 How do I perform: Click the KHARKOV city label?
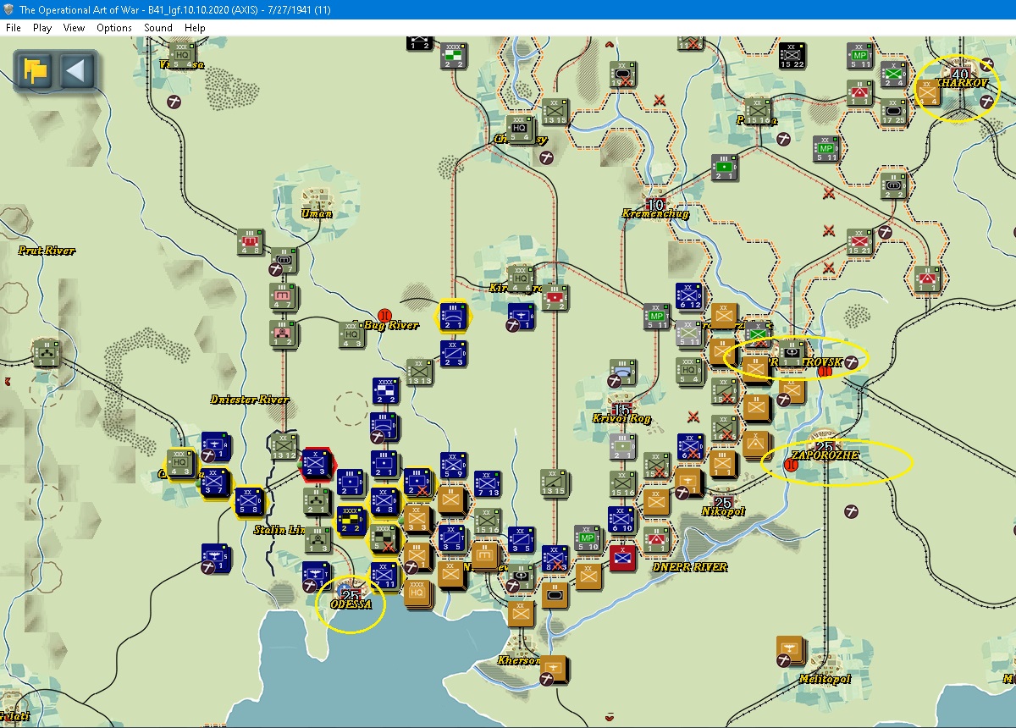pyautogui.click(x=963, y=84)
